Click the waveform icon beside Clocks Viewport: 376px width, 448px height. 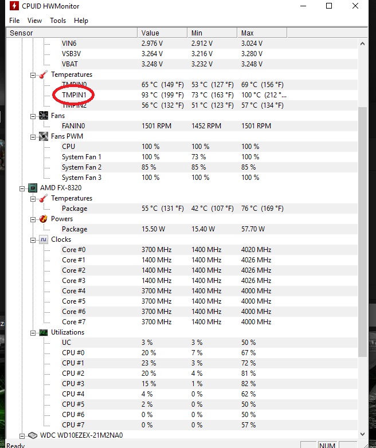point(43,239)
